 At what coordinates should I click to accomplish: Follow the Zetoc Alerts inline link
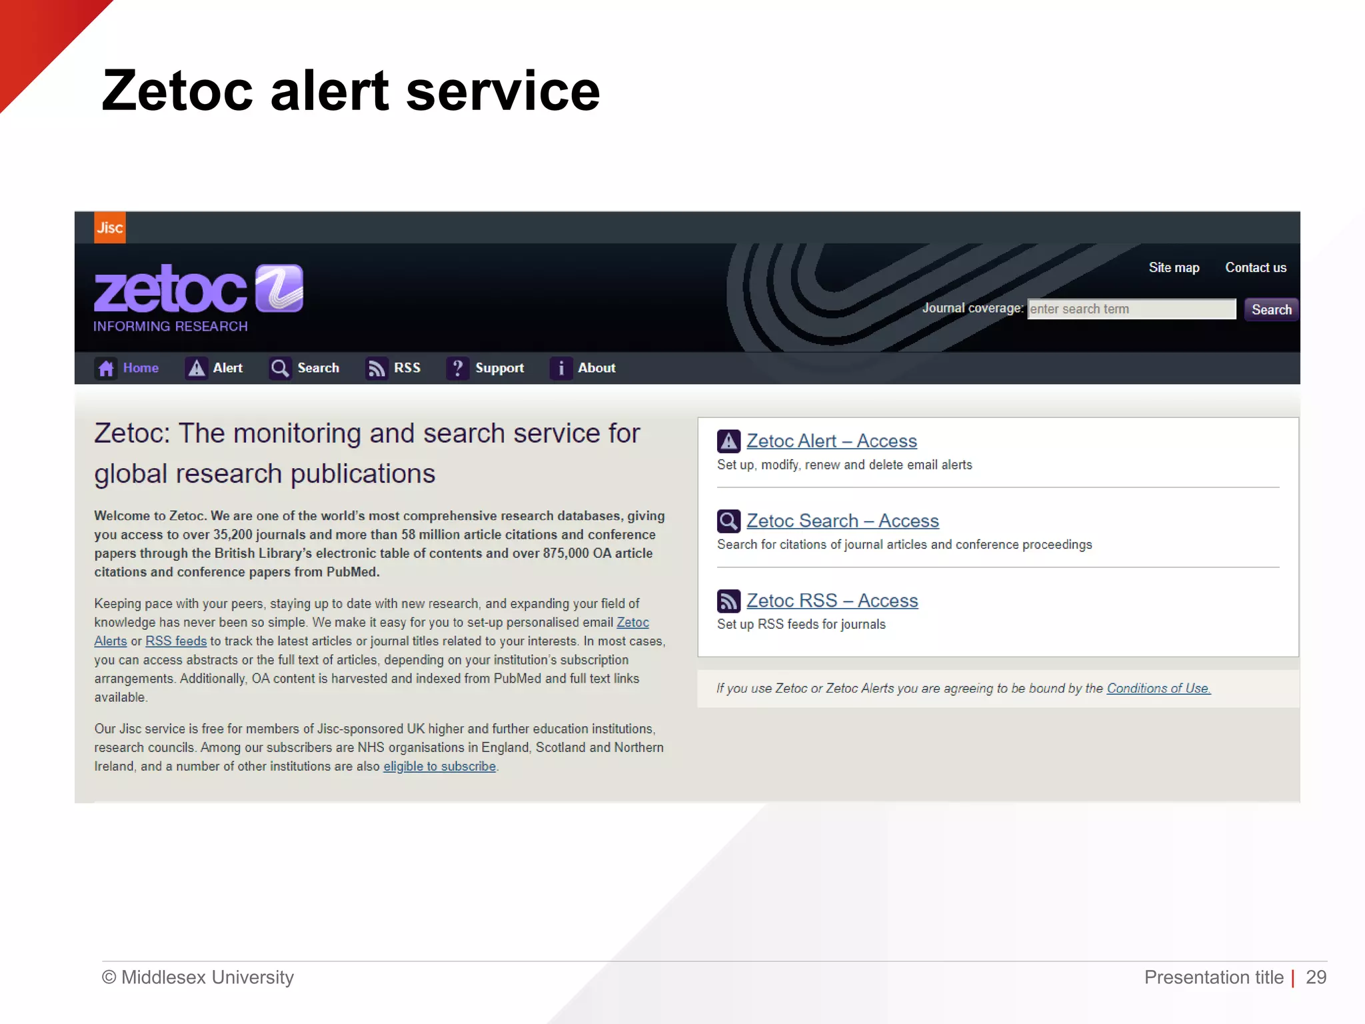[633, 623]
